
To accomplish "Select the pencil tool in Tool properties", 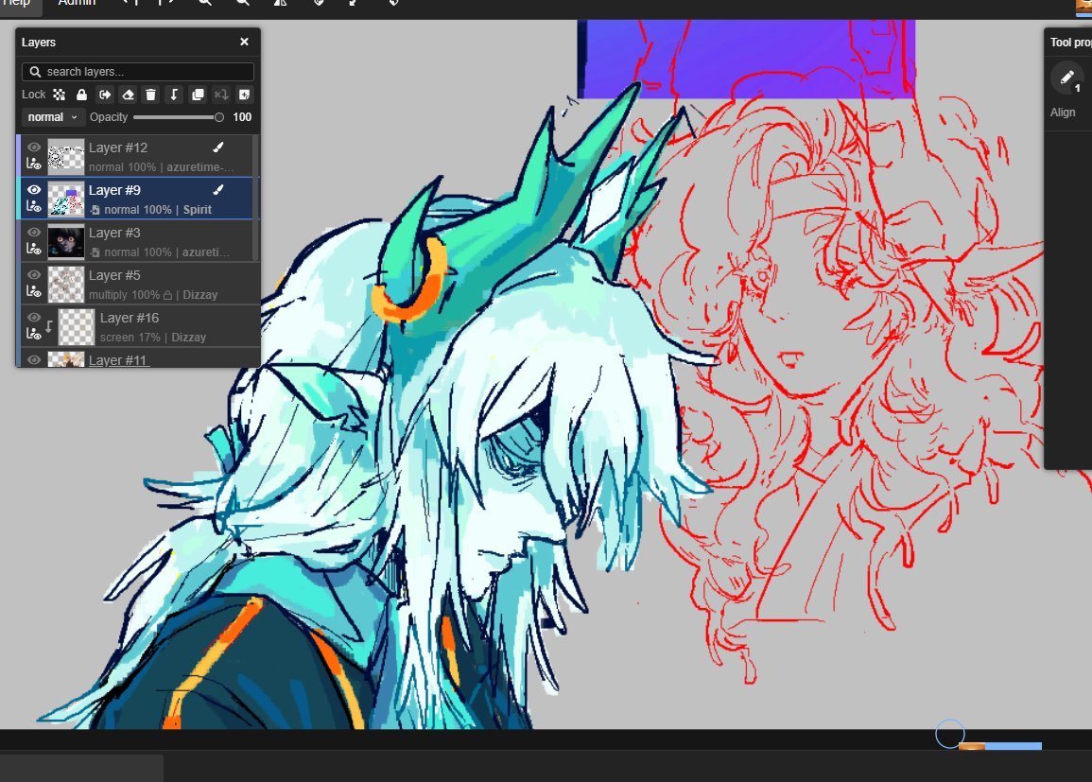I will click(x=1066, y=78).
